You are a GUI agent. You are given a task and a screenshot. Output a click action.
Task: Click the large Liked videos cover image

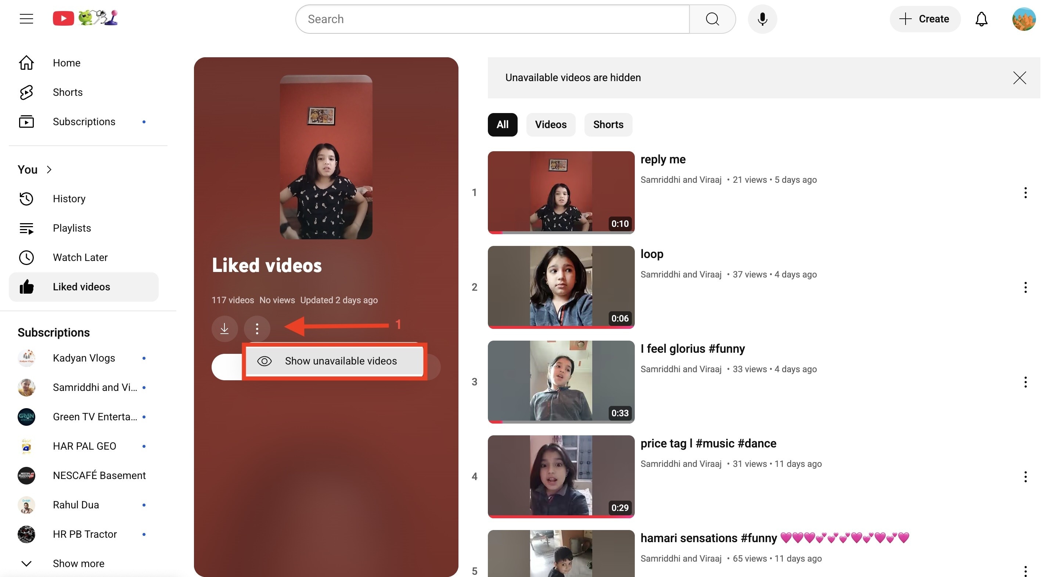click(x=326, y=157)
